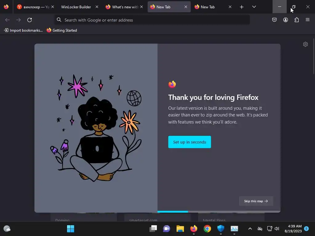315x236 pixels.
Task: Click the Firefox logo above heading
Action: 172,84
